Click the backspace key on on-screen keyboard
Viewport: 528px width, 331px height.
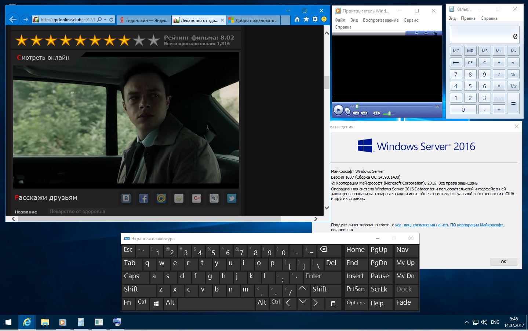[x=330, y=251]
